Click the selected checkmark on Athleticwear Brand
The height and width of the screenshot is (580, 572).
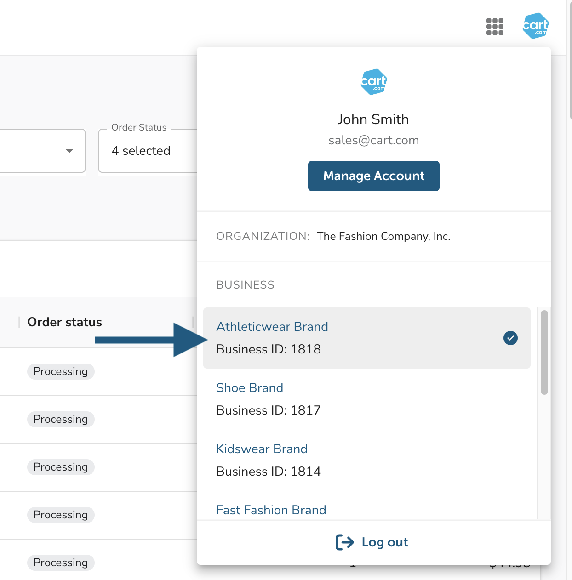pyautogui.click(x=510, y=338)
